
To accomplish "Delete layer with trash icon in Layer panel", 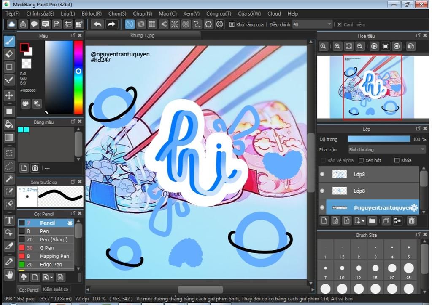I will [412, 220].
